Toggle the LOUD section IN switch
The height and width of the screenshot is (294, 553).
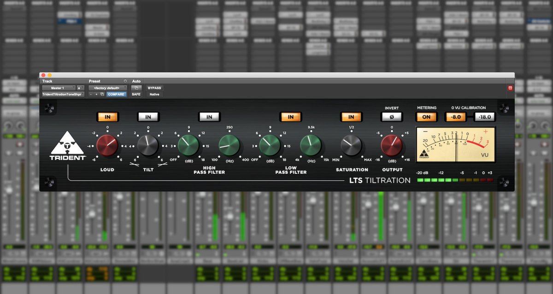click(107, 117)
